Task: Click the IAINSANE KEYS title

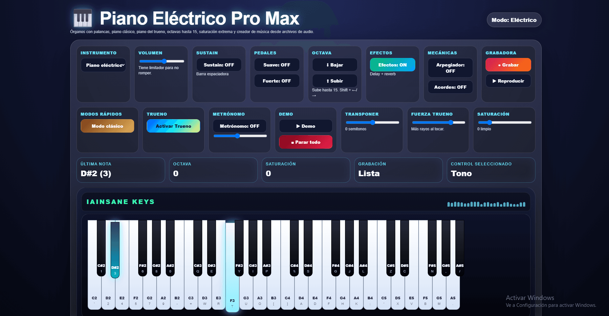Action: pyautogui.click(x=120, y=202)
